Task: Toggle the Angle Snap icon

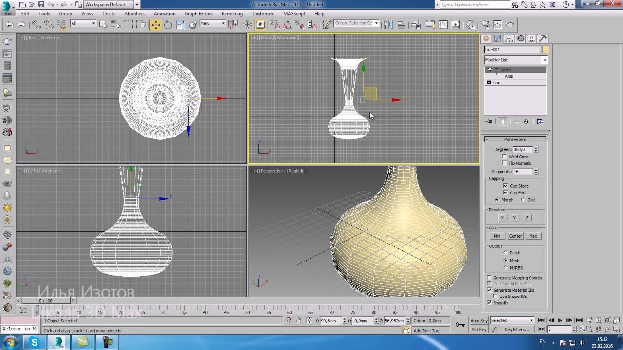Action: [x=288, y=24]
